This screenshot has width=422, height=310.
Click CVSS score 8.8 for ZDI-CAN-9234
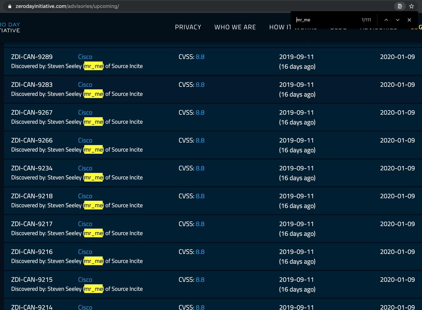point(200,168)
